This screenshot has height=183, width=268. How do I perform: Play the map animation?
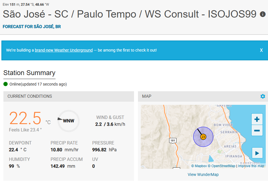point(257,153)
